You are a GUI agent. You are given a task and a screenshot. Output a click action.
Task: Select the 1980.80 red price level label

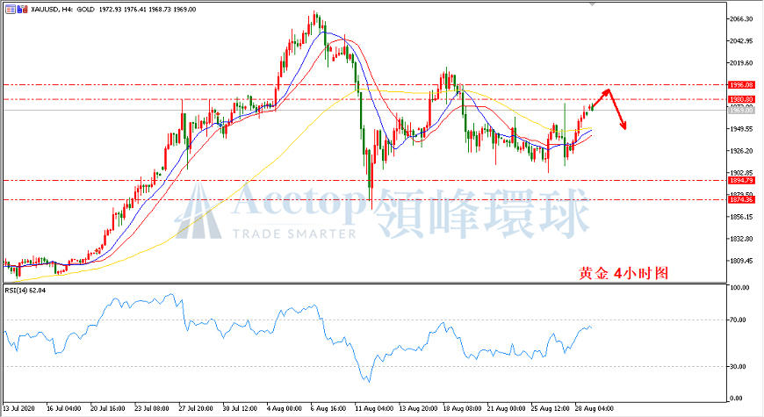pos(741,99)
